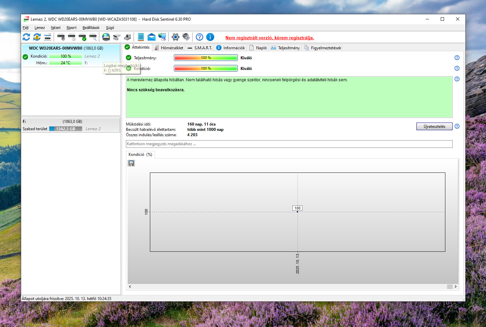Click the 2025.10.13 chart date label

[x=297, y=263]
